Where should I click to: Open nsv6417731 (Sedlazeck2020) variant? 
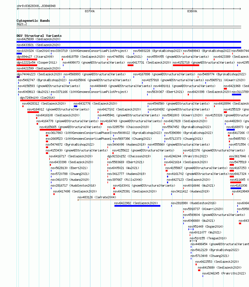[149, 62]
